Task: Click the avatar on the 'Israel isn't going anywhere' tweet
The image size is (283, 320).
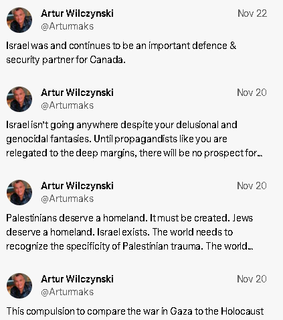Action: (19, 99)
